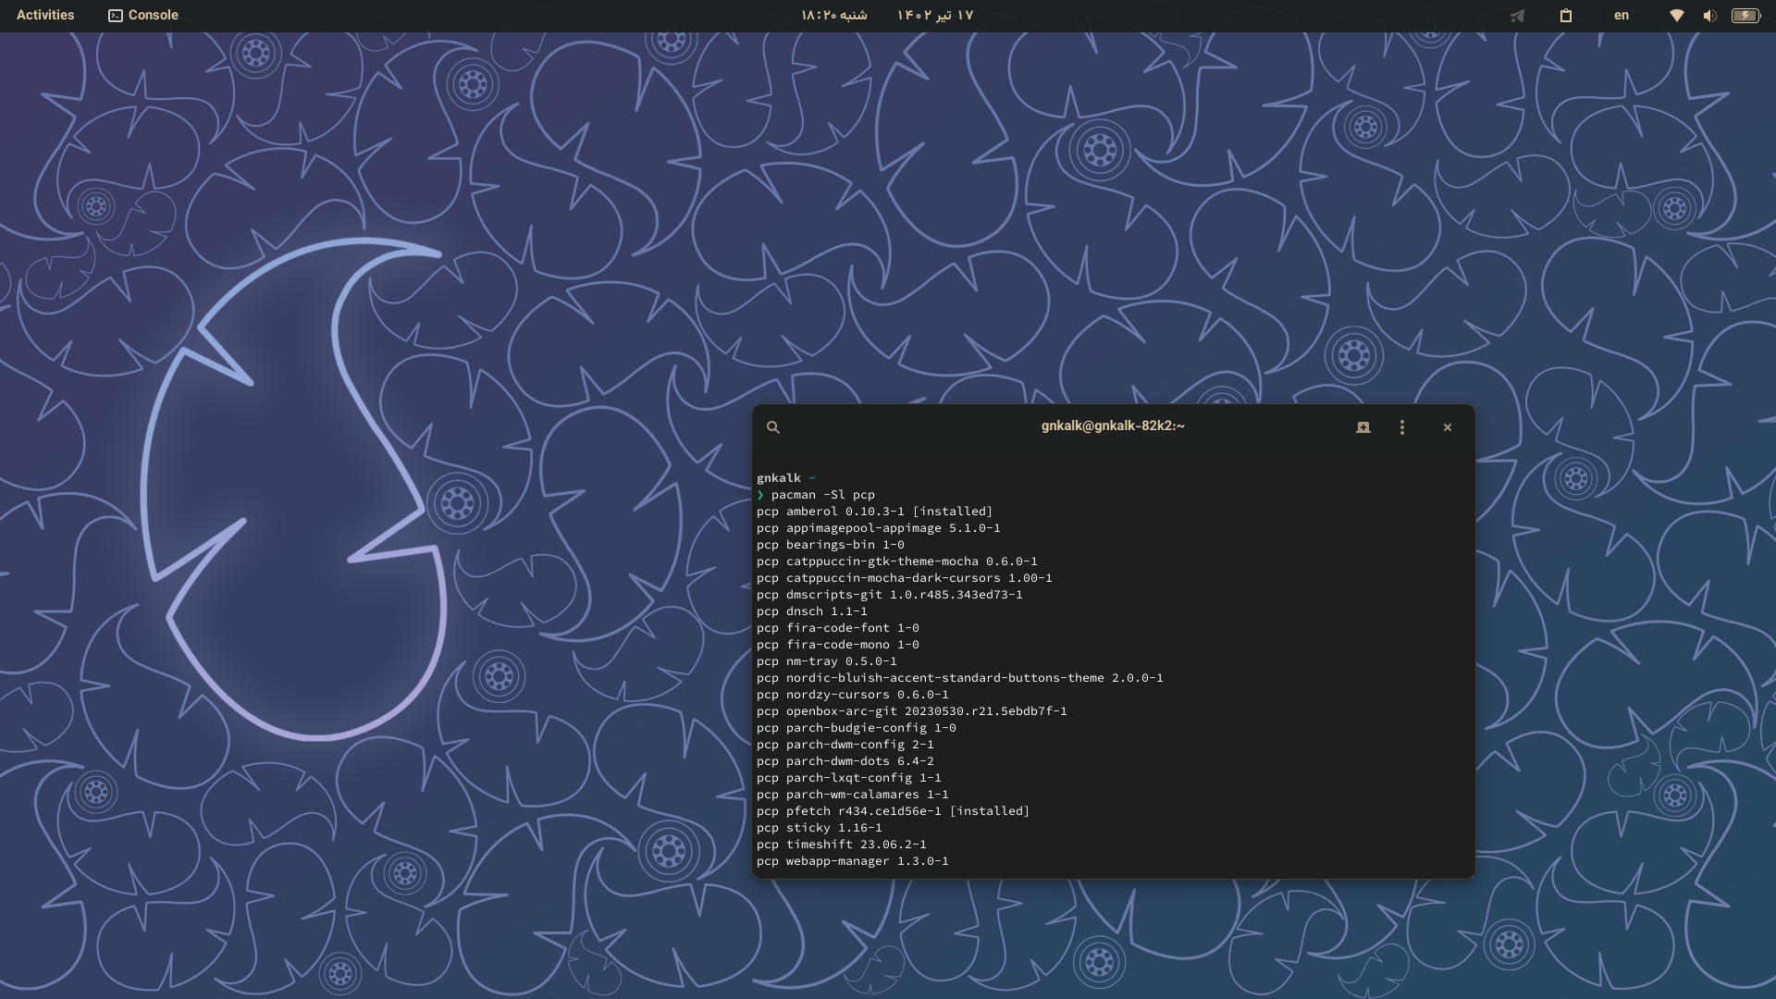
Task: Open the Activities overview
Action: coord(45,16)
